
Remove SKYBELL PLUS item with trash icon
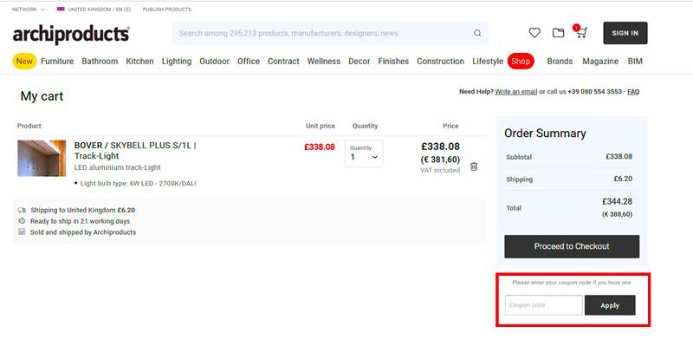click(x=474, y=166)
